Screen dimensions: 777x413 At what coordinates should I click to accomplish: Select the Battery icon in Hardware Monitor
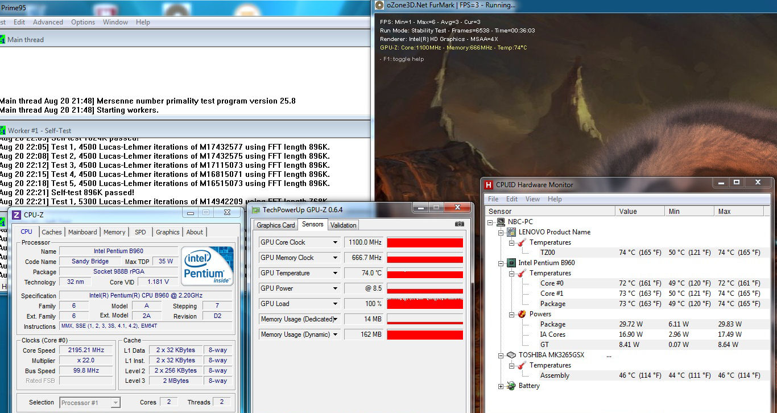pos(511,386)
